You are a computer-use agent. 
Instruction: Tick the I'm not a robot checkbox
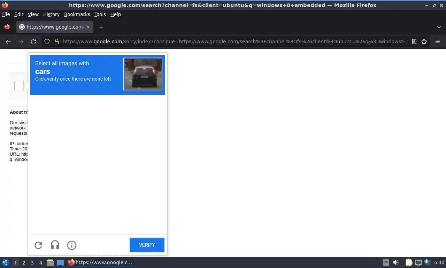(x=19, y=85)
